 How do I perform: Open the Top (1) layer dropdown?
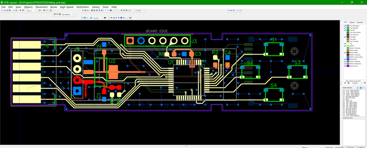point(31,11)
